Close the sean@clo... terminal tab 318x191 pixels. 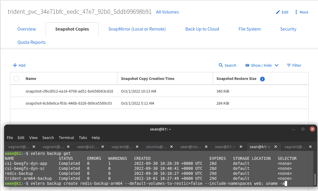tap(206, 147)
